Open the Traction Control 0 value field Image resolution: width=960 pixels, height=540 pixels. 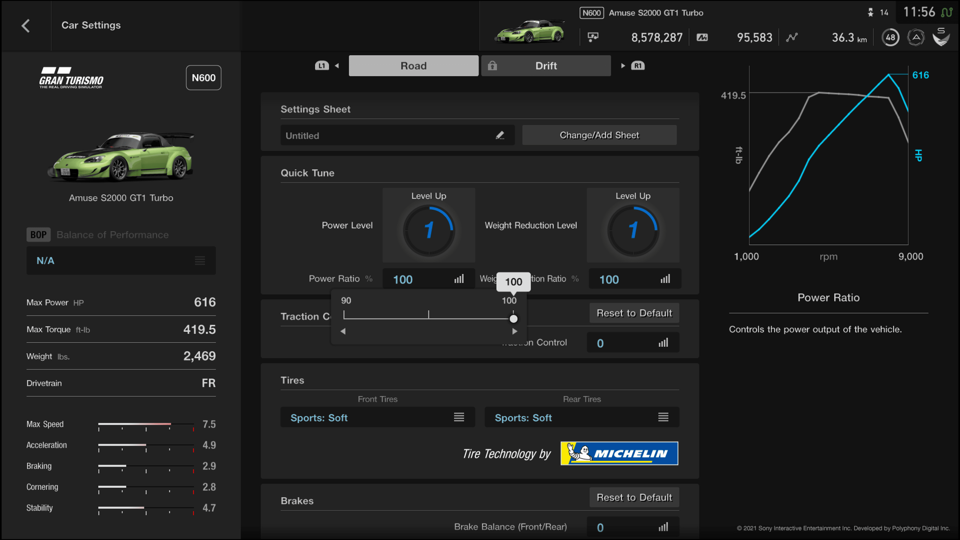[633, 342]
